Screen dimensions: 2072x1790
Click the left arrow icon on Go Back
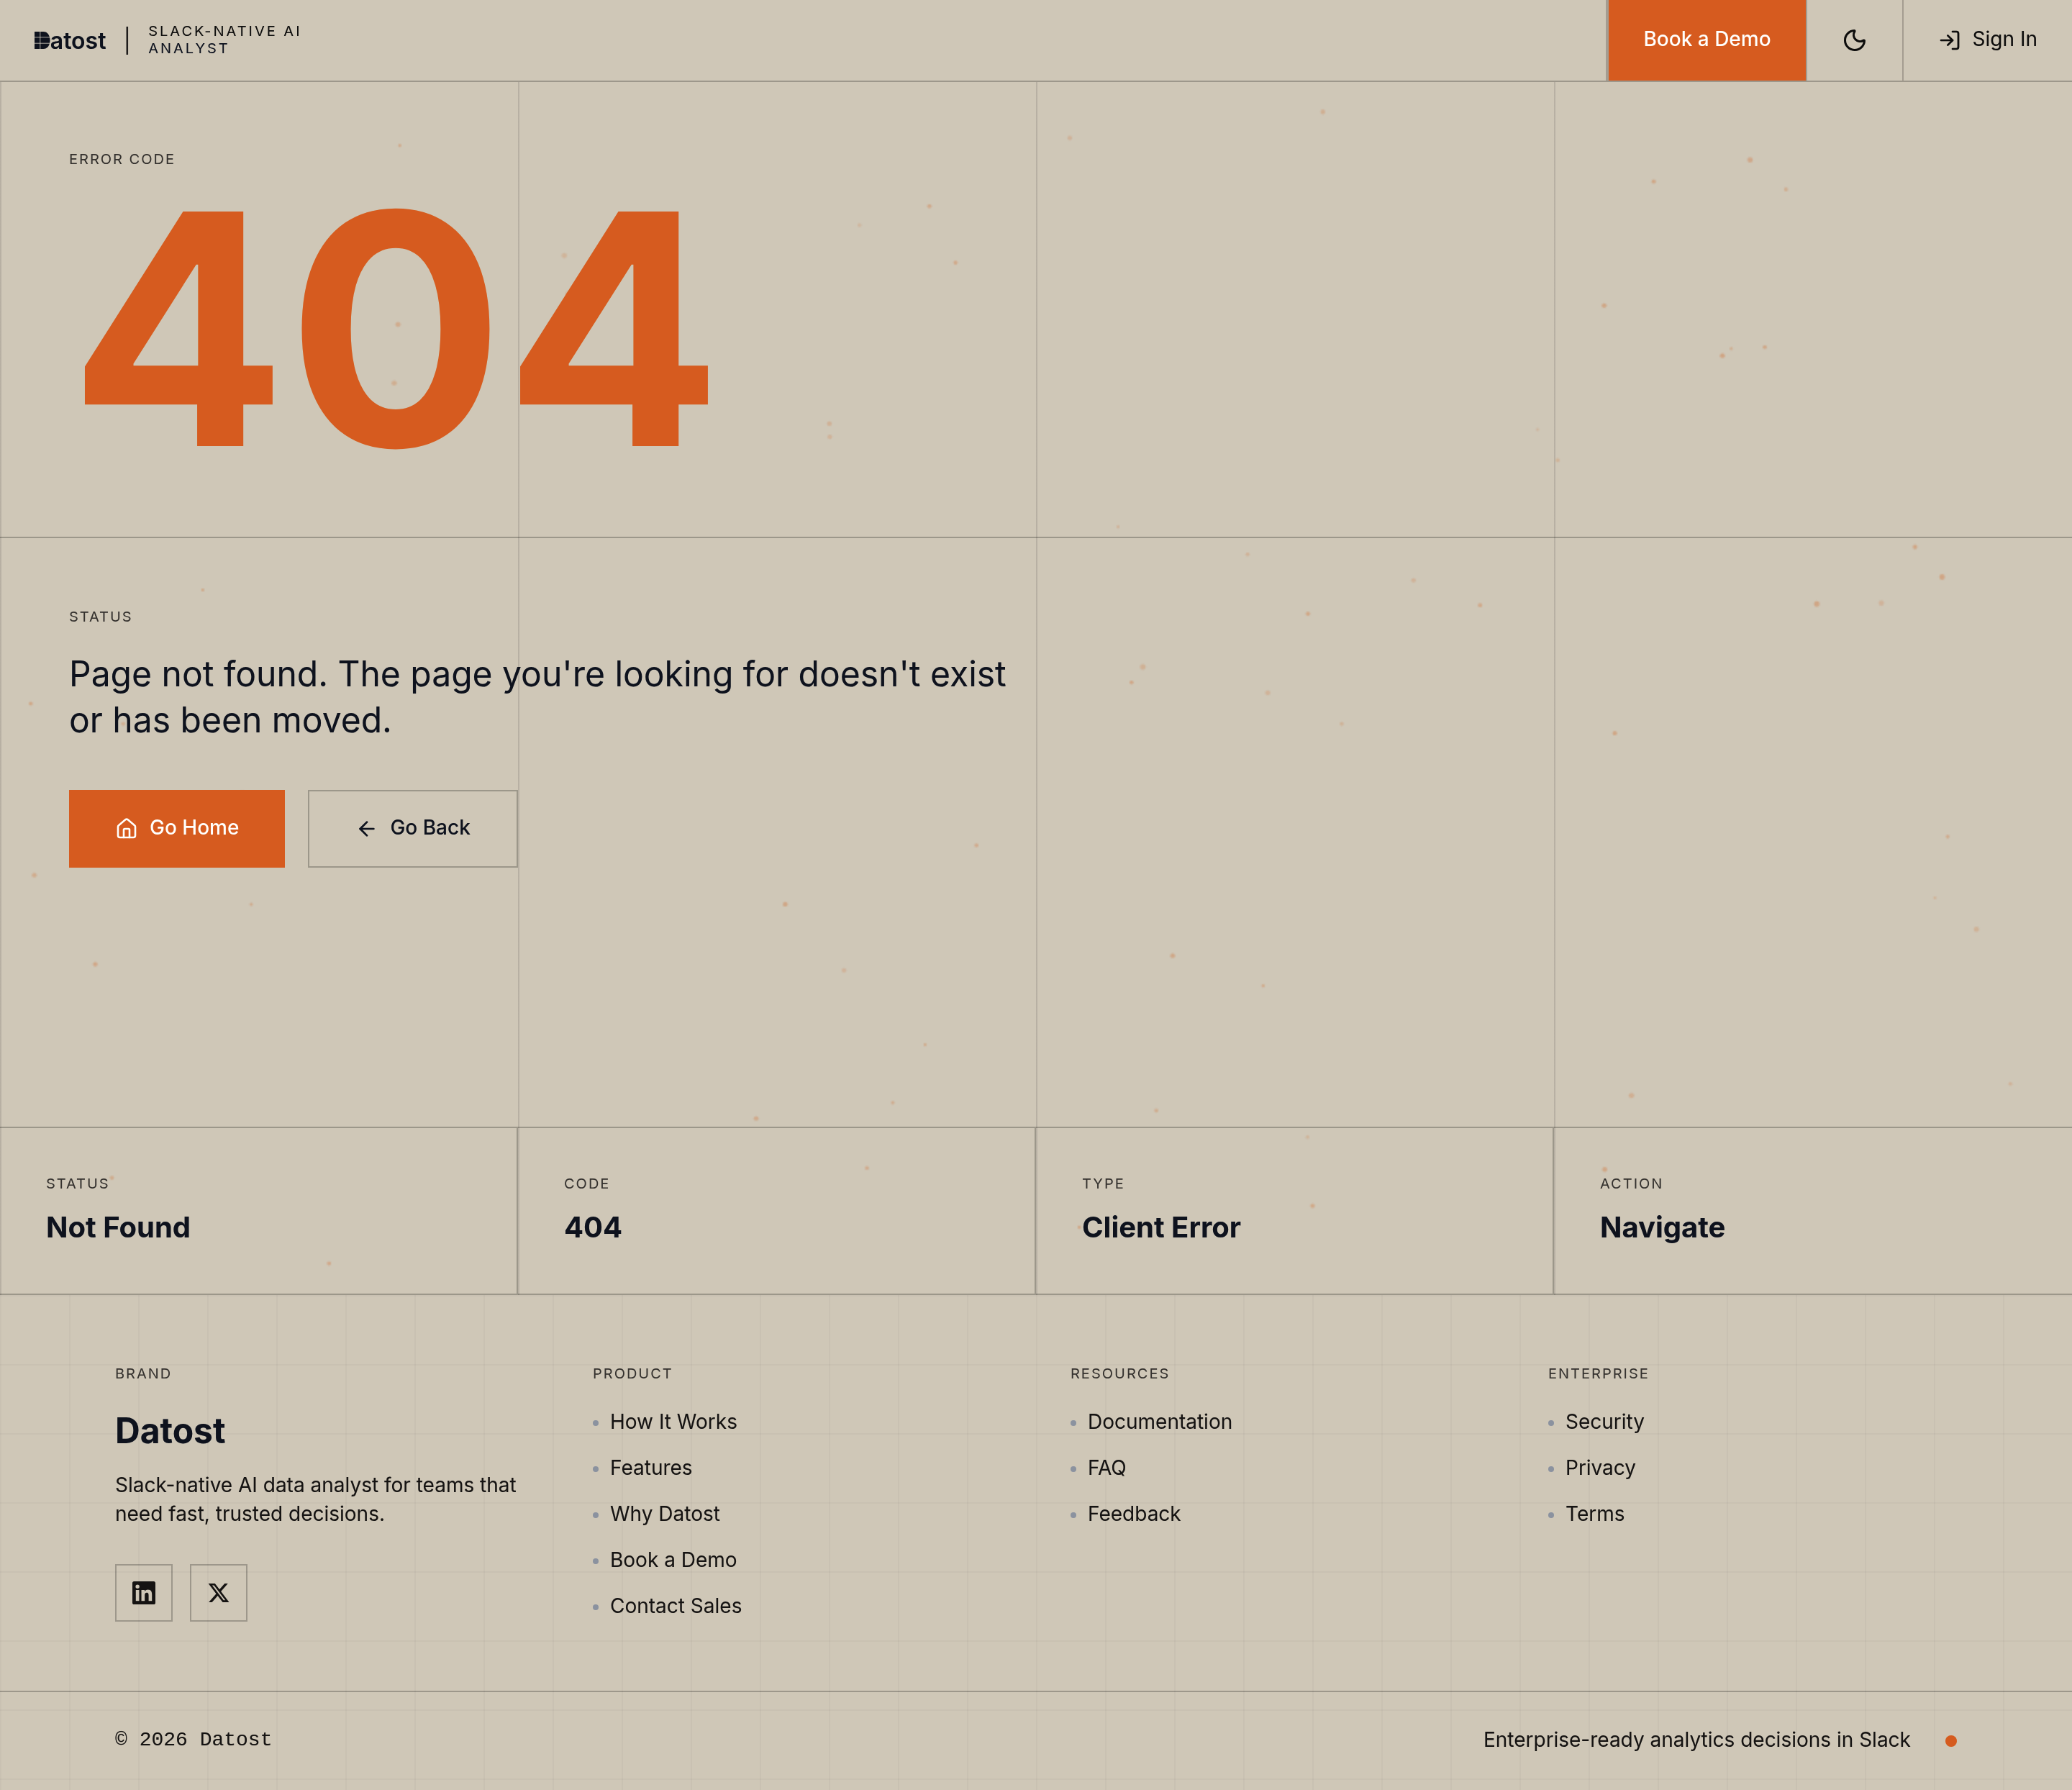[x=367, y=828]
